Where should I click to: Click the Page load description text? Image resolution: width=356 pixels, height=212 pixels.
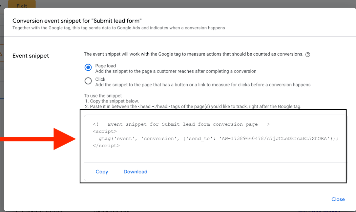coord(176,71)
